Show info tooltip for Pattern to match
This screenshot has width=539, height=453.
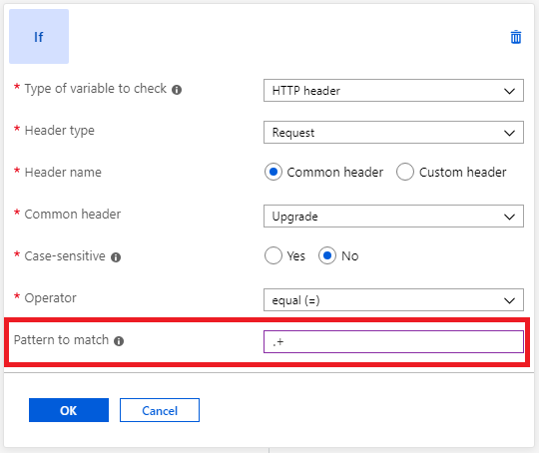[x=119, y=341]
